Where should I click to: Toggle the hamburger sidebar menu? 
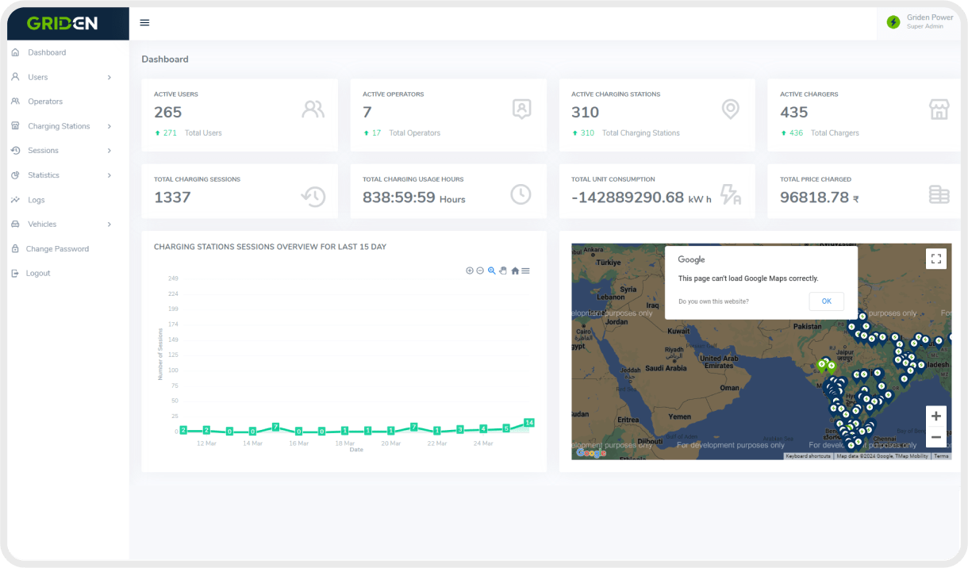(144, 22)
